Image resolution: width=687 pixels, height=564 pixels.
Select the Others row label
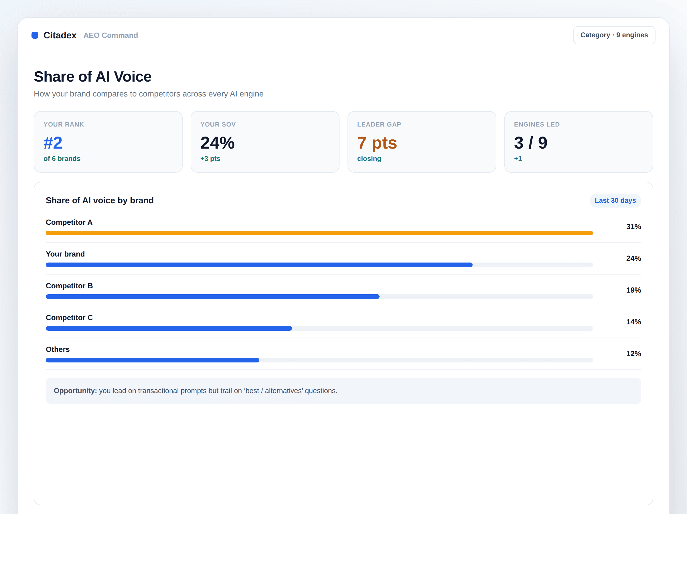[58, 349]
